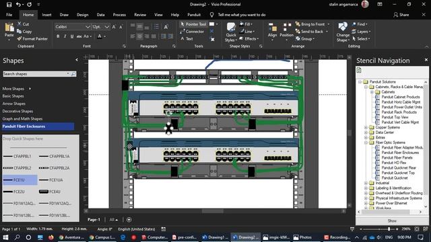Screen dimensions: 431x242
Task: Click the Find binoculars button
Action: (360, 24)
